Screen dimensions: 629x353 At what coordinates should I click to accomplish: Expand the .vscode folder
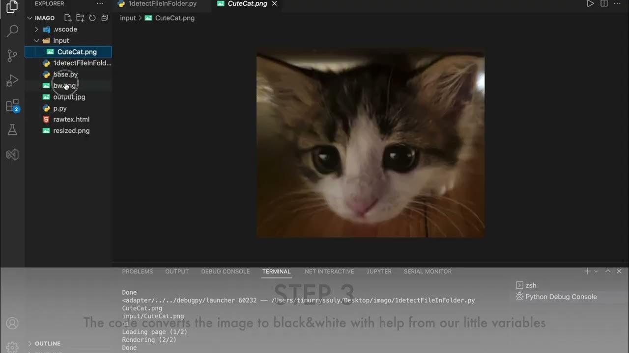coord(36,29)
